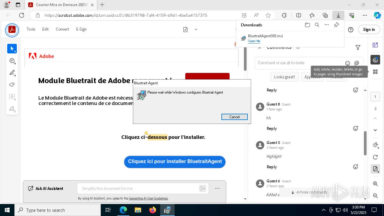This screenshot has height=216, width=384.
Task: Click Windows Start button
Action: pyautogui.click(x=7, y=210)
